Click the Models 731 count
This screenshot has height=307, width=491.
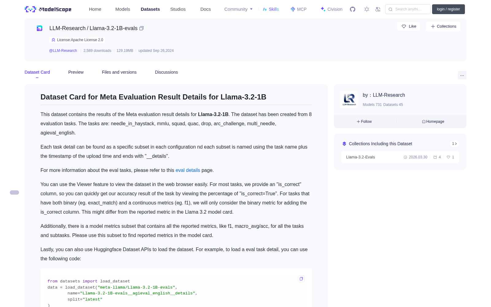[372, 105]
